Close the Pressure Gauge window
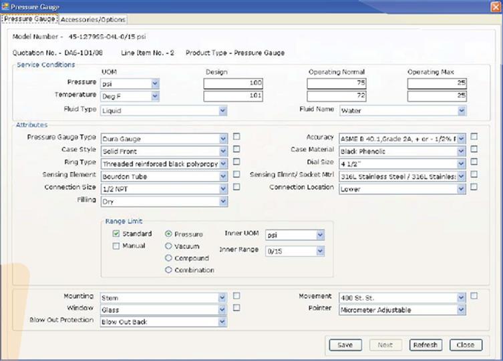503x361 pixels. click(496, 7)
